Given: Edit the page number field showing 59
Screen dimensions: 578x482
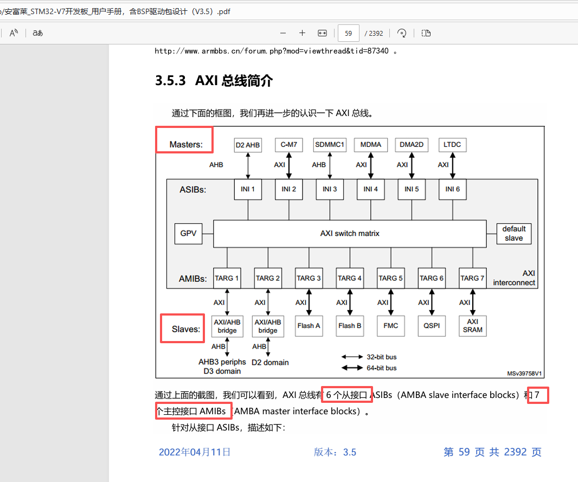Looking at the screenshot, I should pyautogui.click(x=349, y=33).
